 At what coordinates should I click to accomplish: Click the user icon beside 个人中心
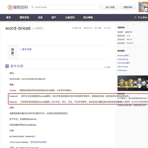point(135,17)
